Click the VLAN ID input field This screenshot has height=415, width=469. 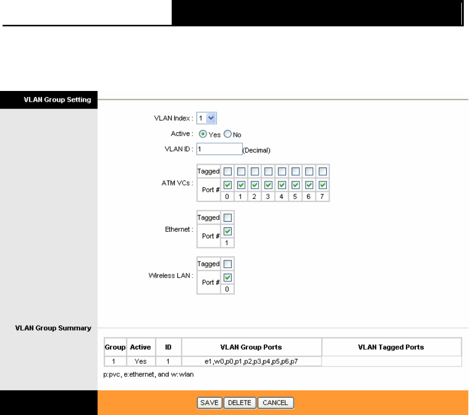pyautogui.click(x=219, y=149)
